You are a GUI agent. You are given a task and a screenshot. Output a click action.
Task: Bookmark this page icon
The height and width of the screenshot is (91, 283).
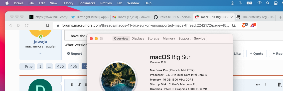[48, 25]
